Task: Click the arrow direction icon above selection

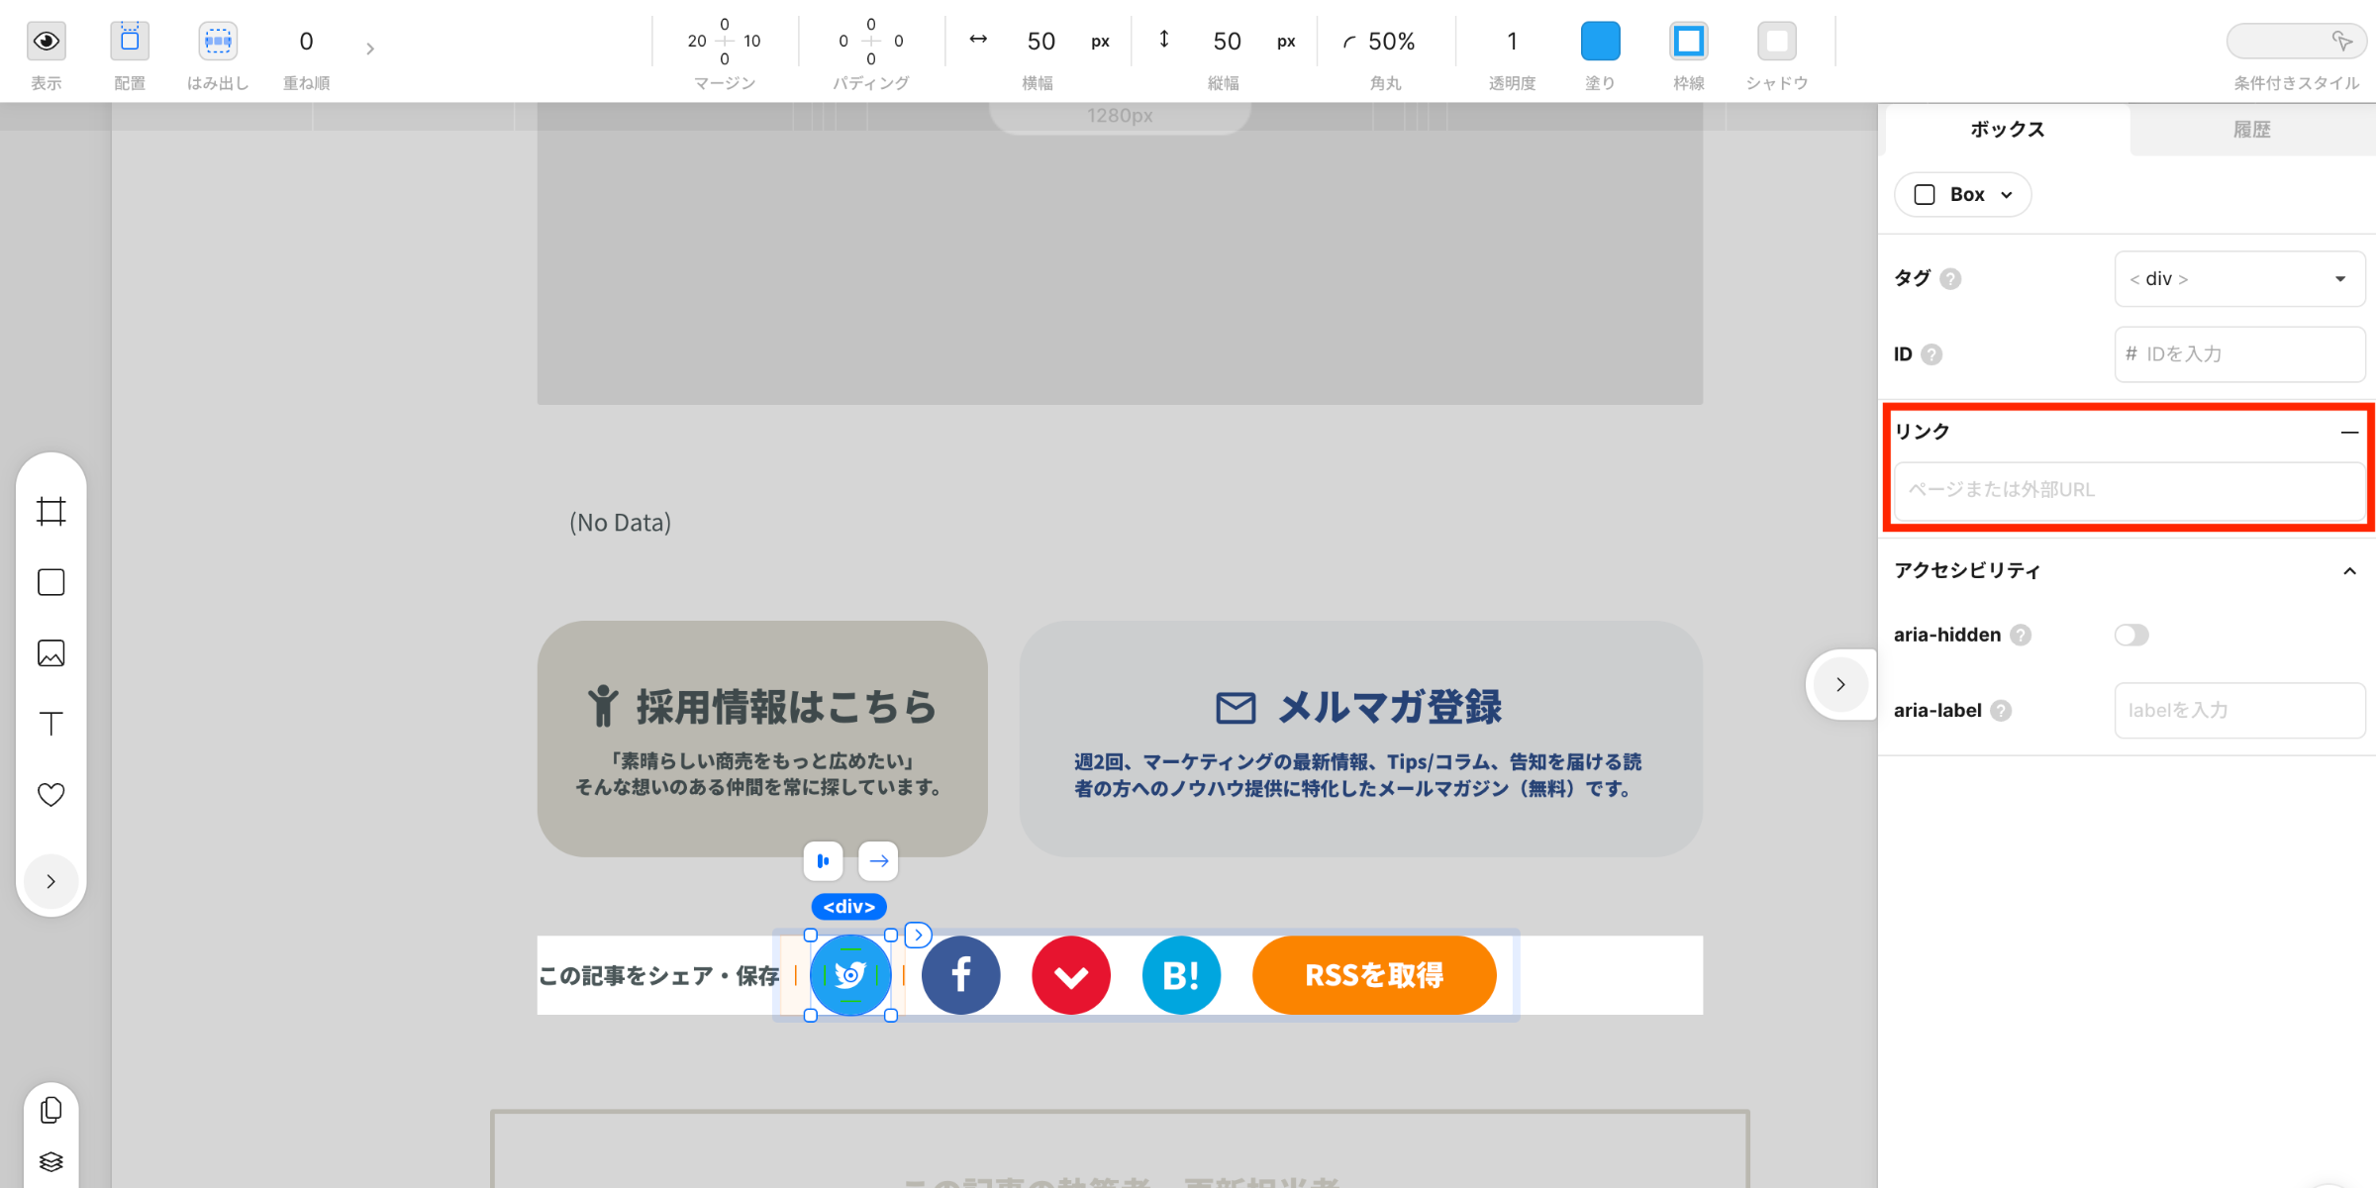Action: (878, 861)
